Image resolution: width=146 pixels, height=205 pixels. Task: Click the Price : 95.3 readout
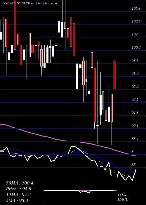pyautogui.click(x=19, y=189)
